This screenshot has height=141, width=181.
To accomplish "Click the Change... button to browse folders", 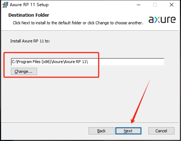I will click(x=24, y=71).
